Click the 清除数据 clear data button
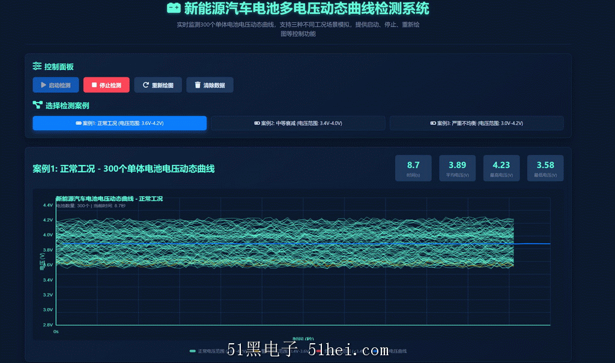 (210, 85)
